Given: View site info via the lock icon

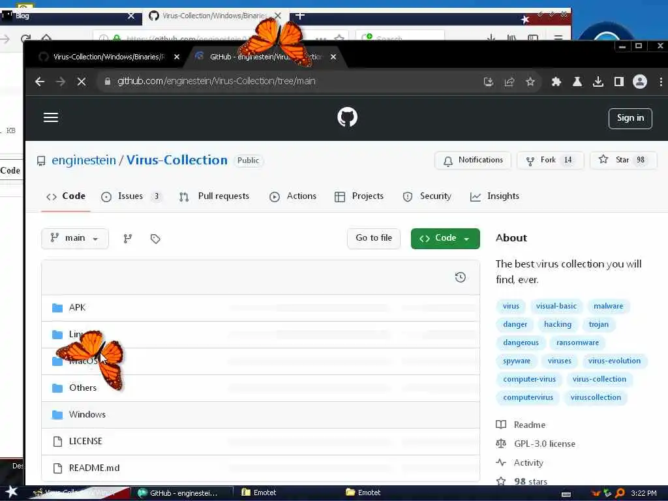Looking at the screenshot, I should point(108,82).
